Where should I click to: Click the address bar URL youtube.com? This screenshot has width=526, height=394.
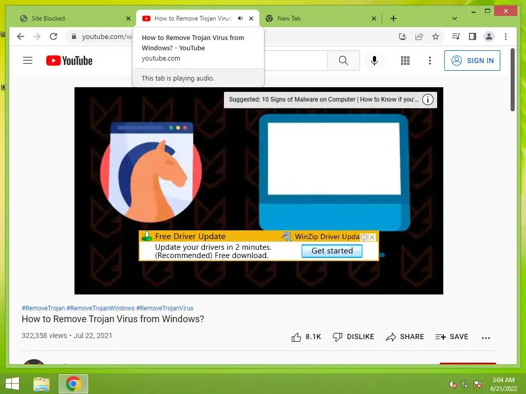click(107, 36)
